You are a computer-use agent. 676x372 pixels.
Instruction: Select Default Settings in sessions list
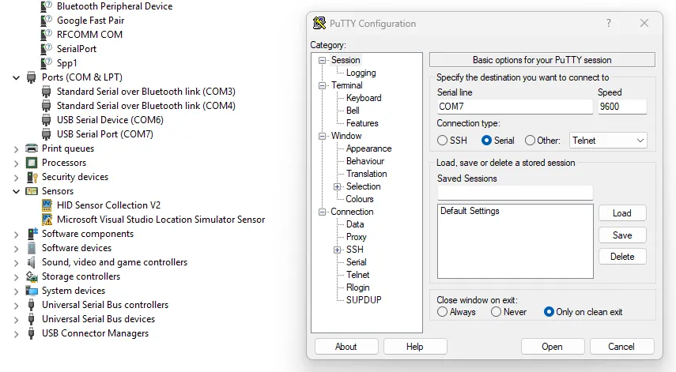470,211
